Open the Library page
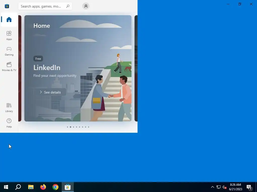 point(9,108)
